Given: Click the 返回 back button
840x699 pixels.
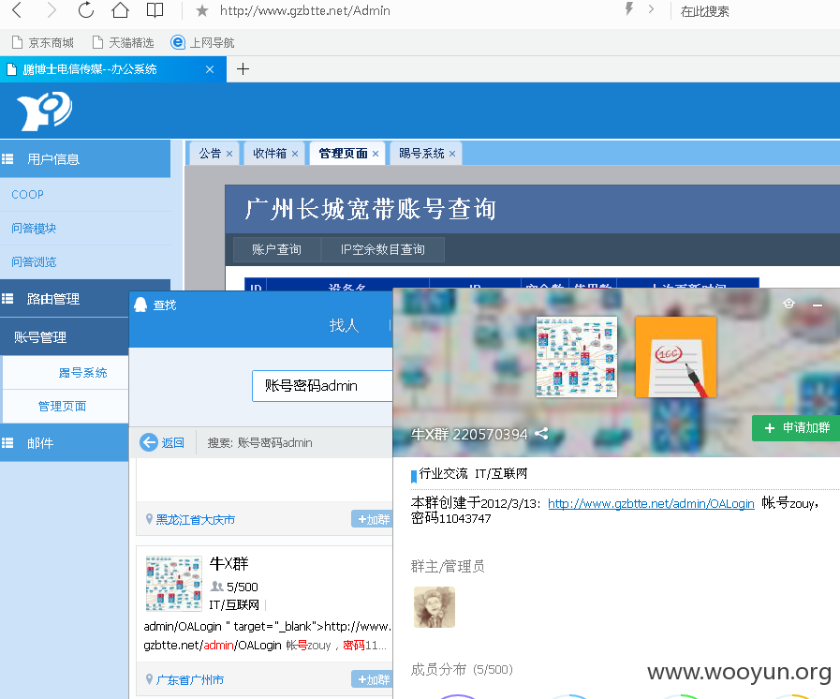Looking at the screenshot, I should pos(162,442).
